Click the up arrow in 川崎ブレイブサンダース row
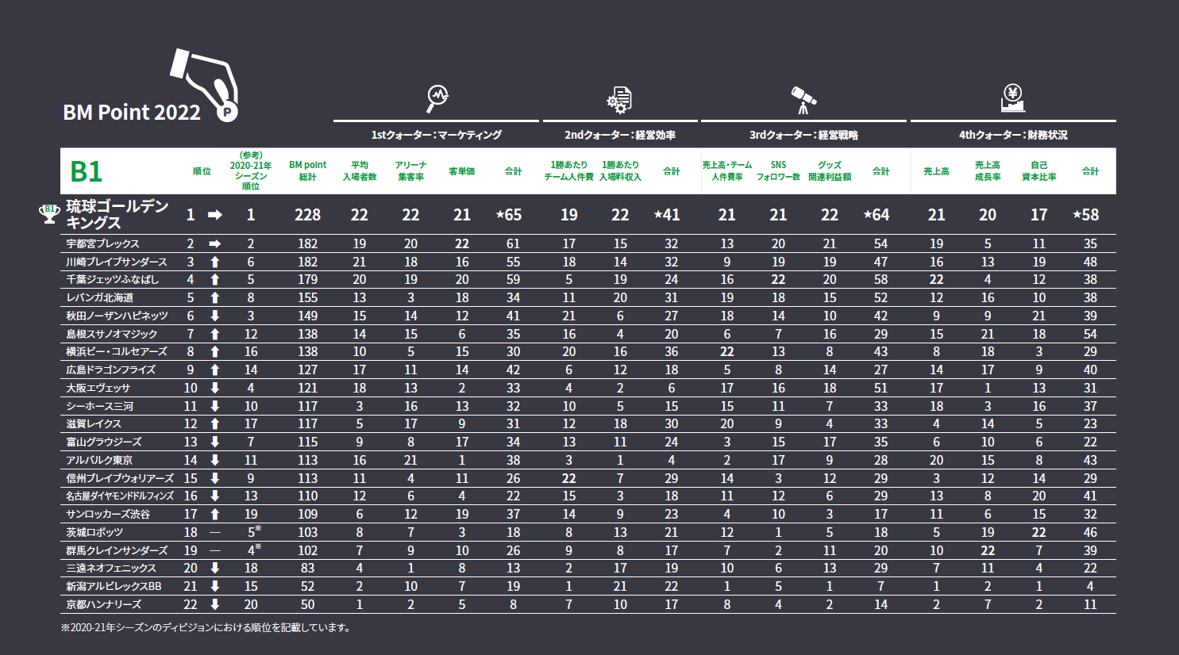 [214, 262]
